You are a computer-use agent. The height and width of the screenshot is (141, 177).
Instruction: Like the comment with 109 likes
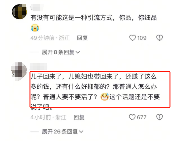pyautogui.click(x=132, y=38)
